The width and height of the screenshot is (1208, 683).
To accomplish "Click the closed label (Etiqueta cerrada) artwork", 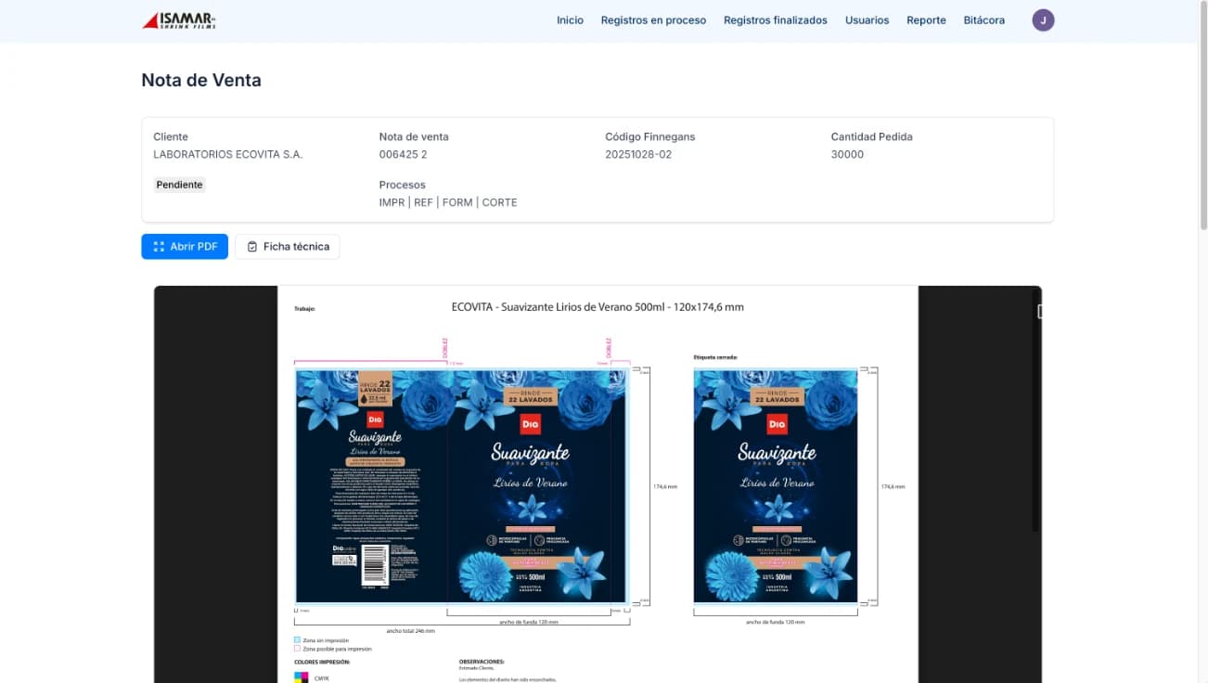I will tap(776, 485).
